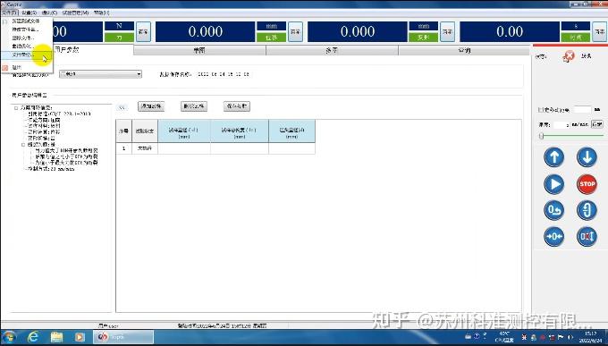Click the first button above the specimen table
Viewport: 608px width, 346px height.
(x=151, y=106)
